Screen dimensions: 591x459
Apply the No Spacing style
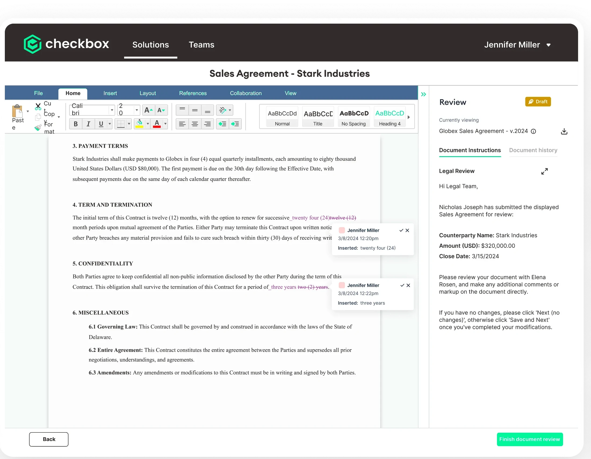coord(354,117)
